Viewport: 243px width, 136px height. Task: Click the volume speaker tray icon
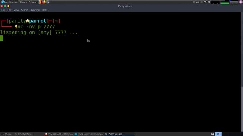pos(201,2)
